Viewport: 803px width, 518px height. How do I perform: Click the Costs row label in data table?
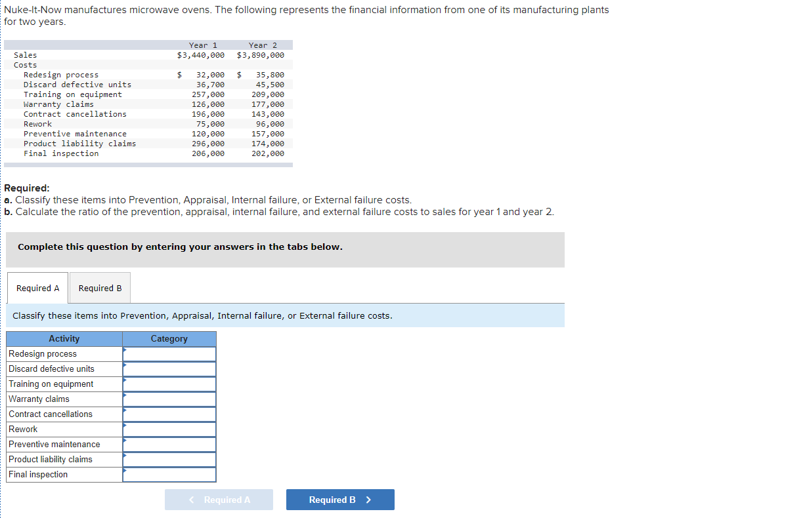(x=26, y=65)
